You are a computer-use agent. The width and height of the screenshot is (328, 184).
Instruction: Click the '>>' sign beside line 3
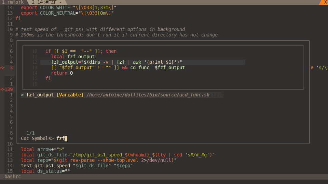tap(2, 67)
